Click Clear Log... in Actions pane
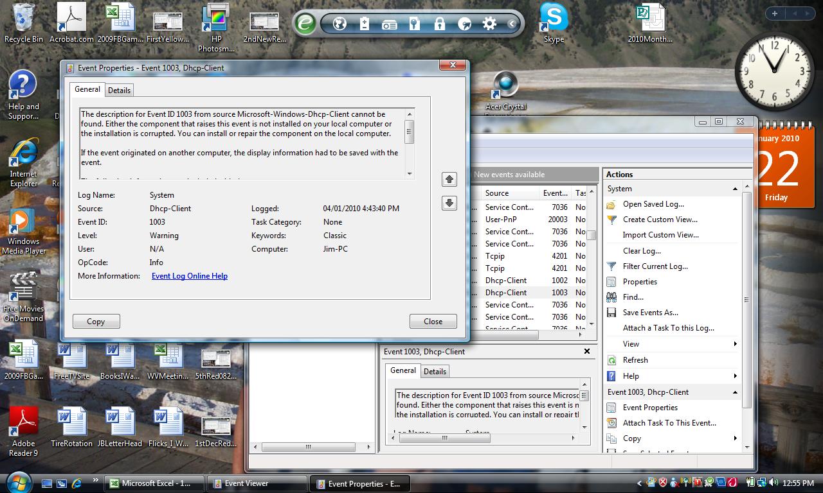Screen dimensions: 823x493 [x=642, y=251]
